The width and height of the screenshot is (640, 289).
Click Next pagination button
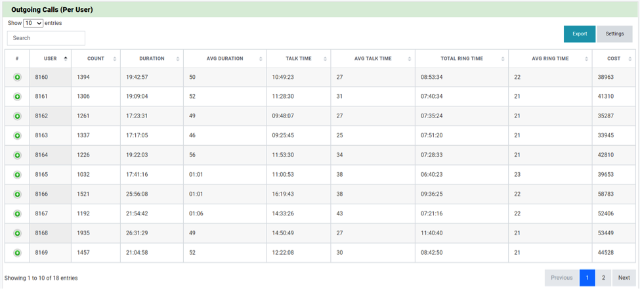tap(624, 278)
